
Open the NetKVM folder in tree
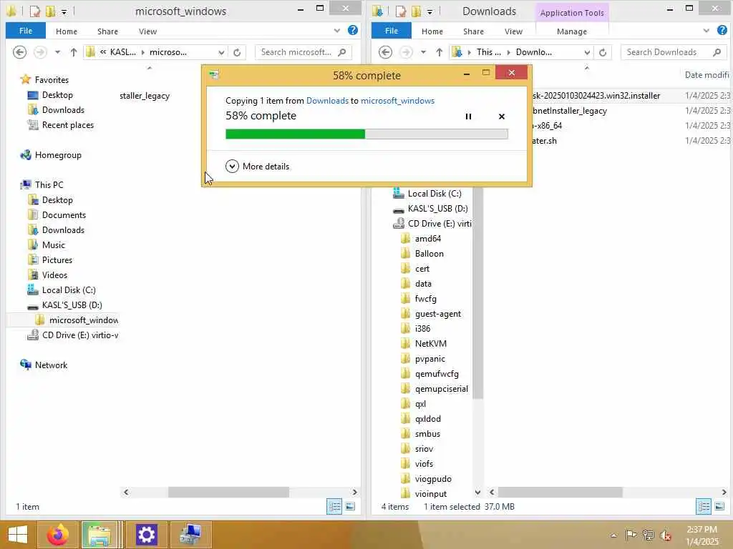click(x=424, y=344)
